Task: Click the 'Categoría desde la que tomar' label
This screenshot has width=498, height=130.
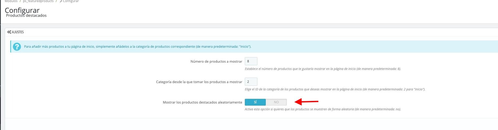Action: [x=199, y=82]
